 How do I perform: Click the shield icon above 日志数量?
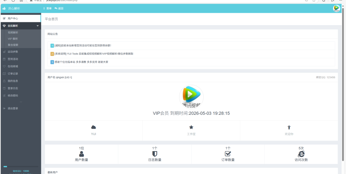(x=155, y=154)
